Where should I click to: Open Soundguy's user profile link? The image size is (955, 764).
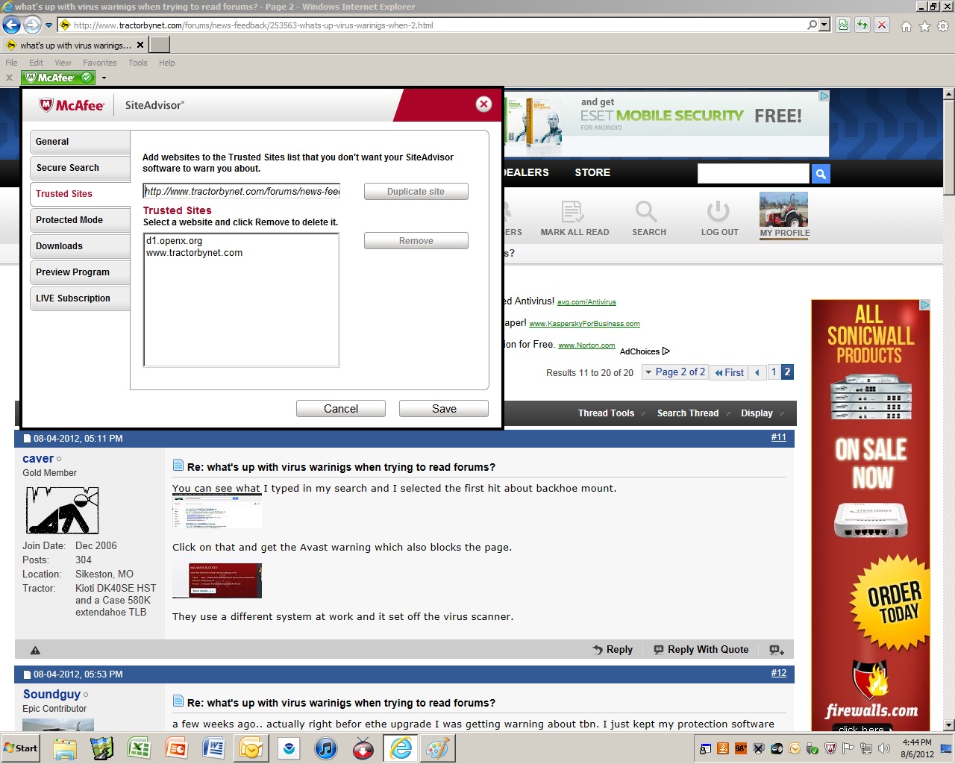[51, 695]
